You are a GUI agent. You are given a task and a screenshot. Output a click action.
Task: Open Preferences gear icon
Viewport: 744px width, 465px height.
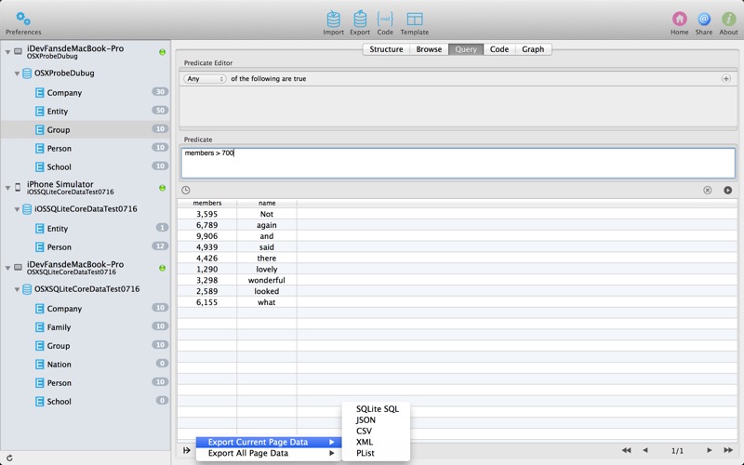[22, 19]
